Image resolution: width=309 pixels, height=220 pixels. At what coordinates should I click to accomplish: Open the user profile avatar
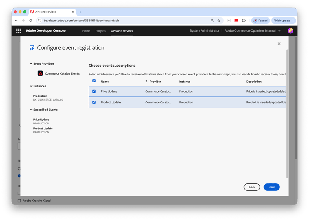(290, 31)
